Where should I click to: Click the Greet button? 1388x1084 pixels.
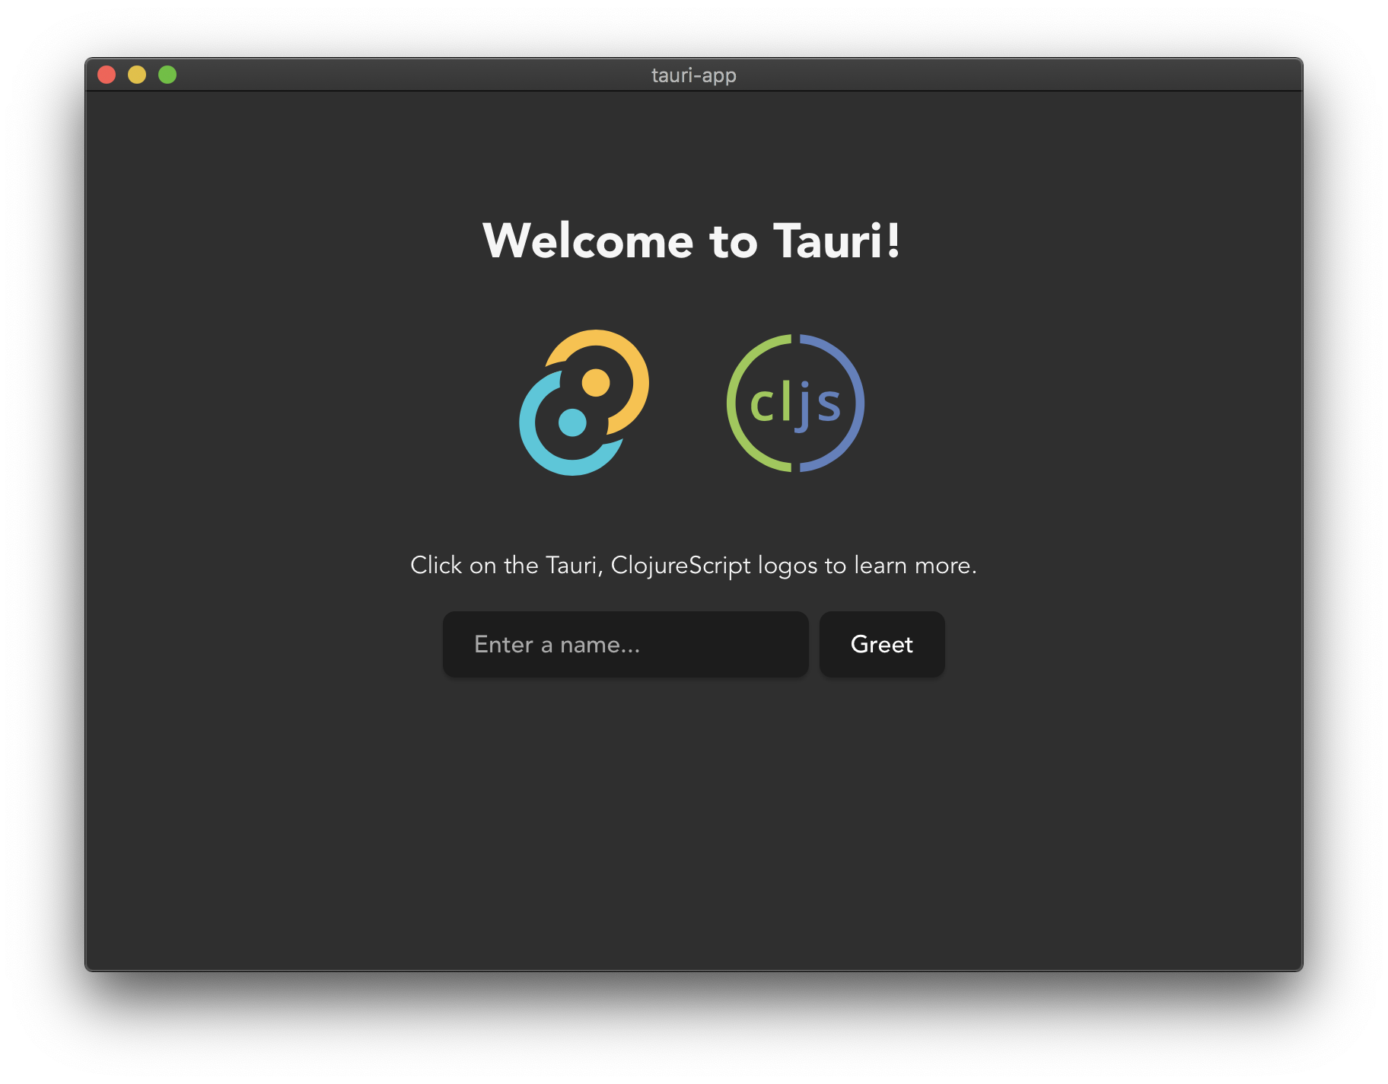tap(882, 644)
